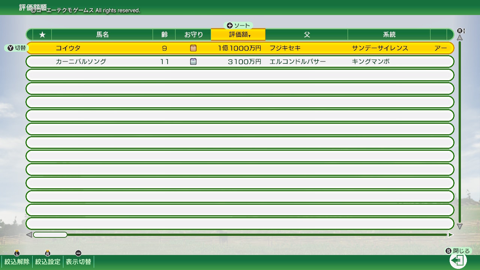The height and width of the screenshot is (270, 480).
Task: Select the 系統 column header
Action: click(x=389, y=34)
